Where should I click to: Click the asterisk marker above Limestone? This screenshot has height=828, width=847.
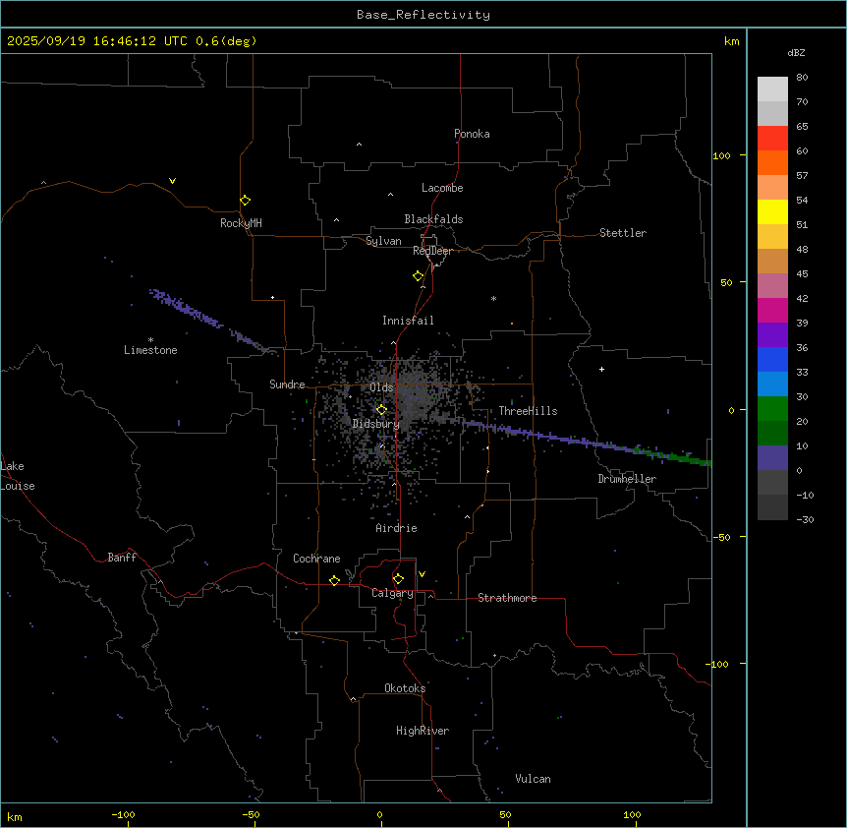(150, 339)
